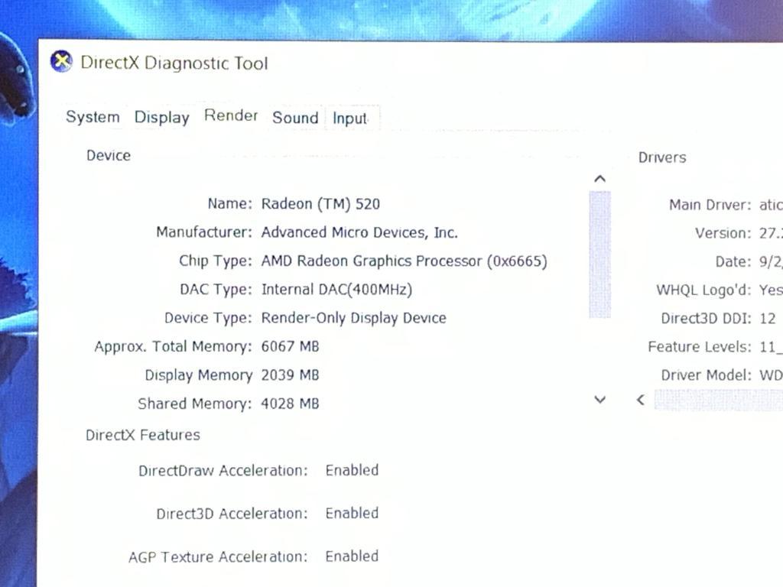Click the Device group heading
This screenshot has height=587, width=783.
tap(109, 156)
